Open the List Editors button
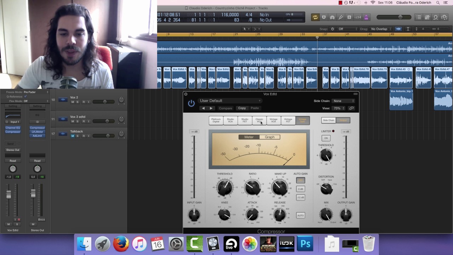453x255 pixels. (x=419, y=17)
